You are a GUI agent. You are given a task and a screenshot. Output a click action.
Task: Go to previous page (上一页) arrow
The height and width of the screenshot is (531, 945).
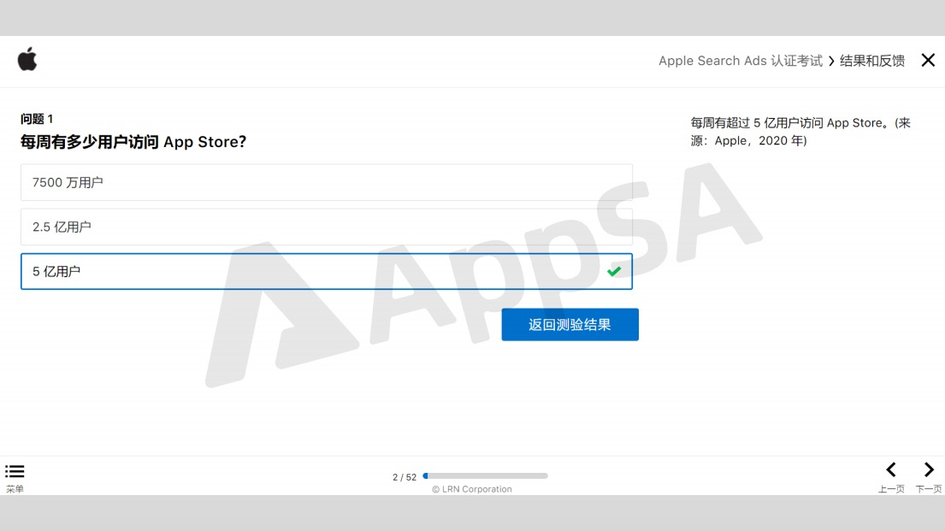click(x=891, y=469)
